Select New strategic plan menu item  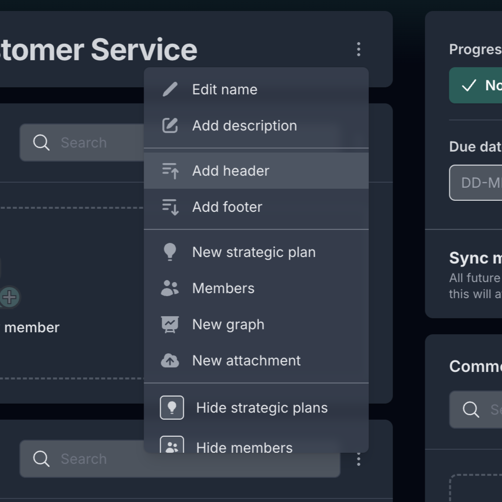(256, 252)
